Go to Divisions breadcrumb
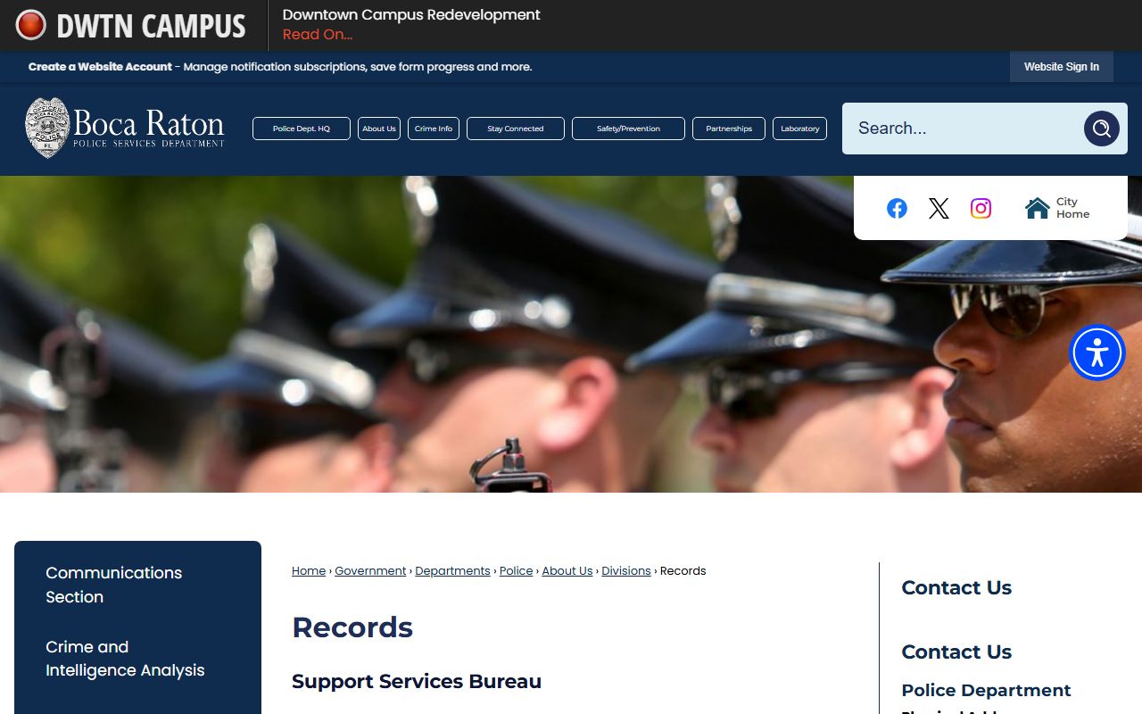1142x714 pixels. (626, 571)
